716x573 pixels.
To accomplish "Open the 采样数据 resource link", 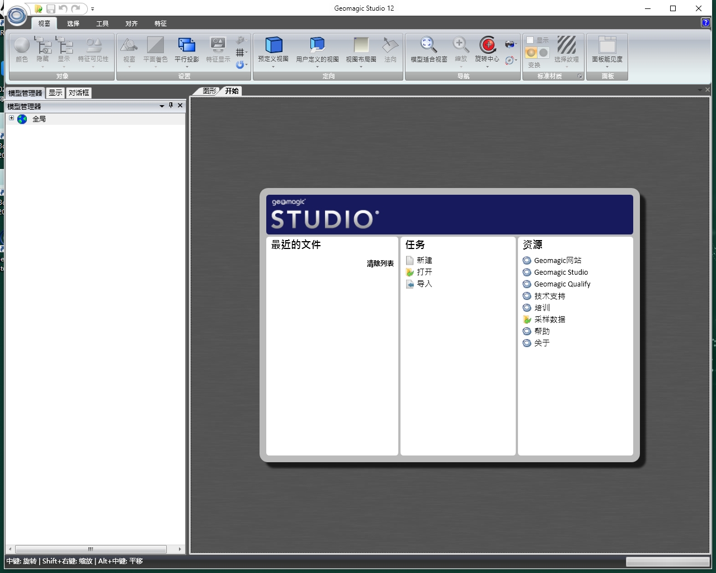I will click(x=550, y=320).
